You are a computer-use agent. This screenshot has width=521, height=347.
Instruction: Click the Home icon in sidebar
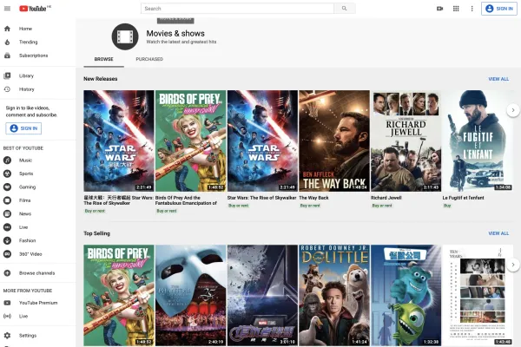tap(7, 29)
